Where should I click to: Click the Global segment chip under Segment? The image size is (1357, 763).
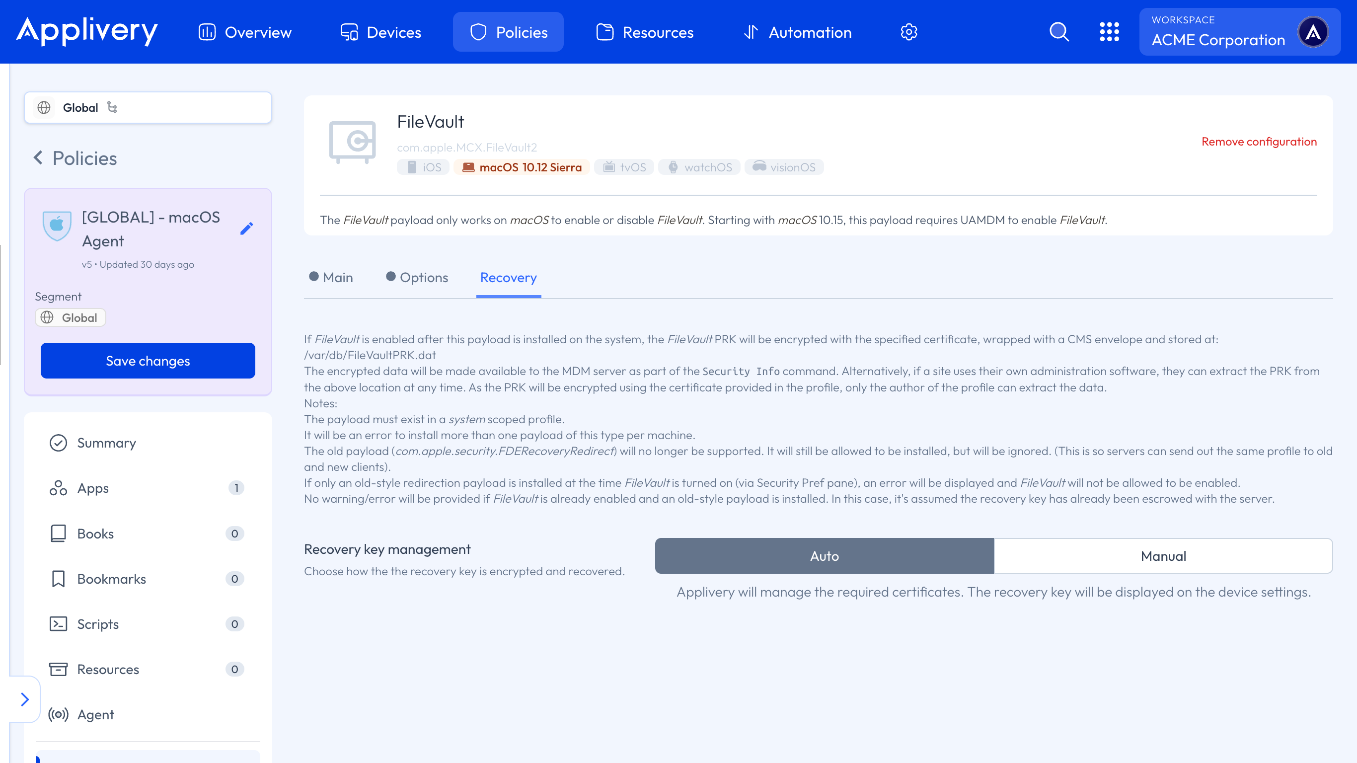coord(71,317)
